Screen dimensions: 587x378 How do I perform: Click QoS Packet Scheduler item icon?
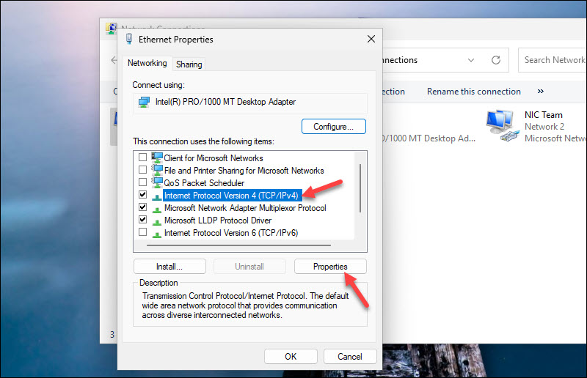coord(157,182)
